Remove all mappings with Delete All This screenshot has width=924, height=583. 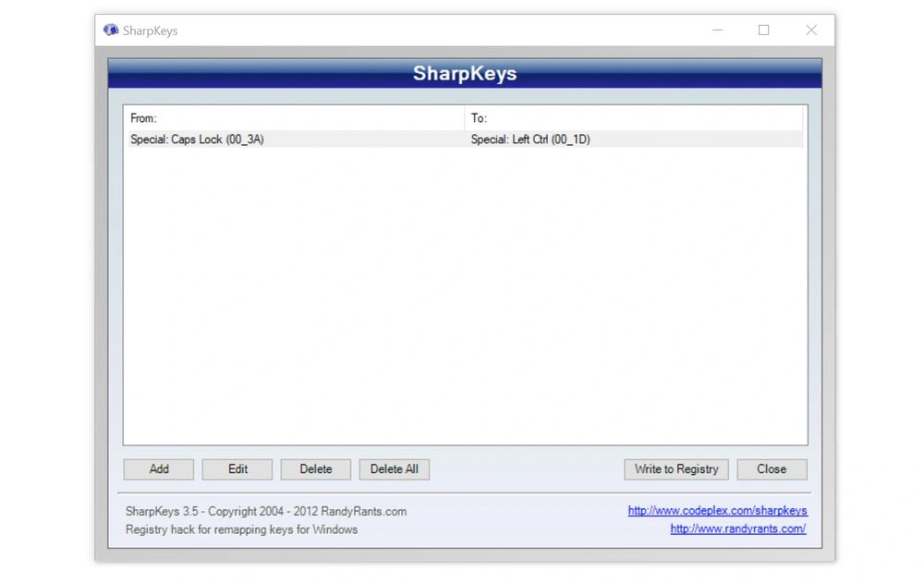(395, 469)
